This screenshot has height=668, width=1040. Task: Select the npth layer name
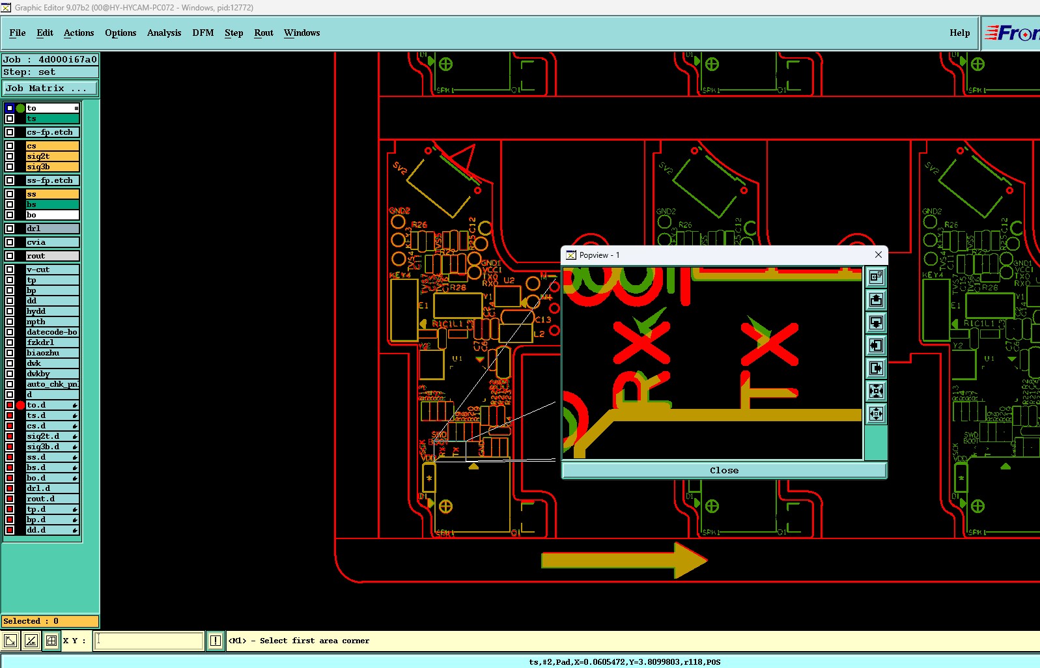tap(52, 322)
